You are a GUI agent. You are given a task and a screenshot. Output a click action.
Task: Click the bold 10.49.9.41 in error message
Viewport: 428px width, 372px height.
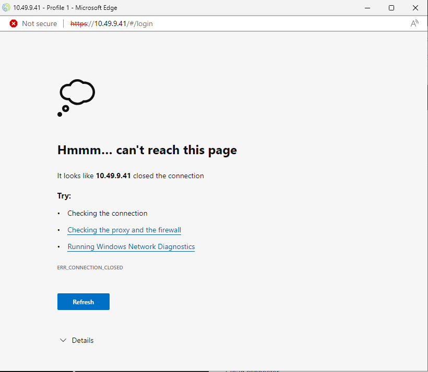113,176
